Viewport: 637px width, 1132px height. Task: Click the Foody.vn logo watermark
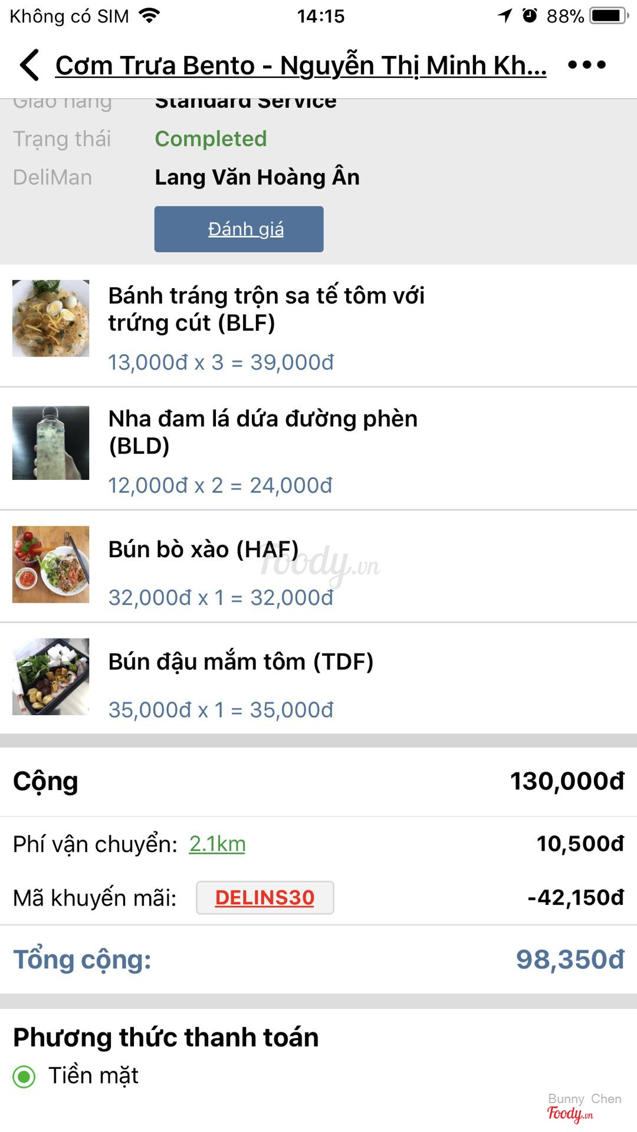(570, 1113)
